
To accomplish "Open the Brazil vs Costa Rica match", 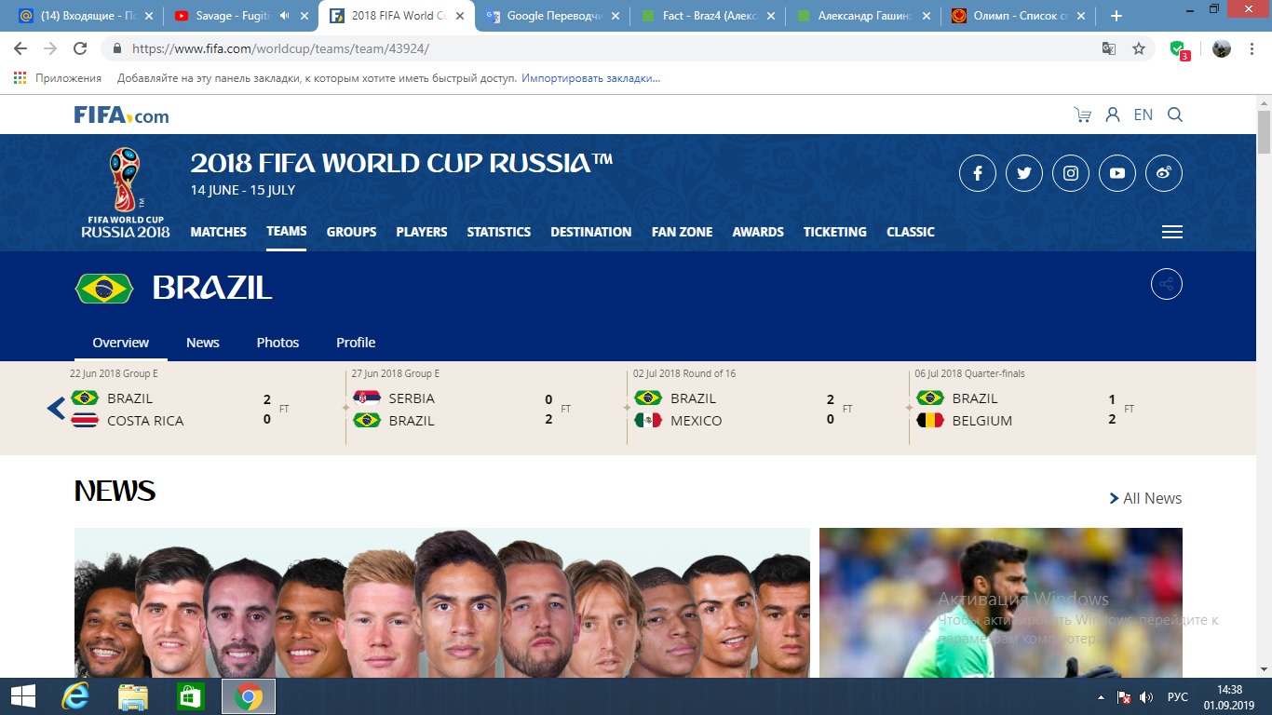I will pos(181,409).
